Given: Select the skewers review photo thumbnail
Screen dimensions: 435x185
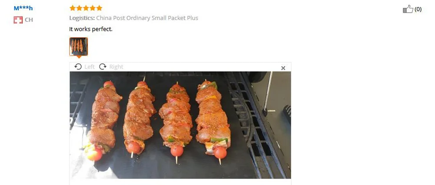Looking at the screenshot, I should pyautogui.click(x=79, y=46).
